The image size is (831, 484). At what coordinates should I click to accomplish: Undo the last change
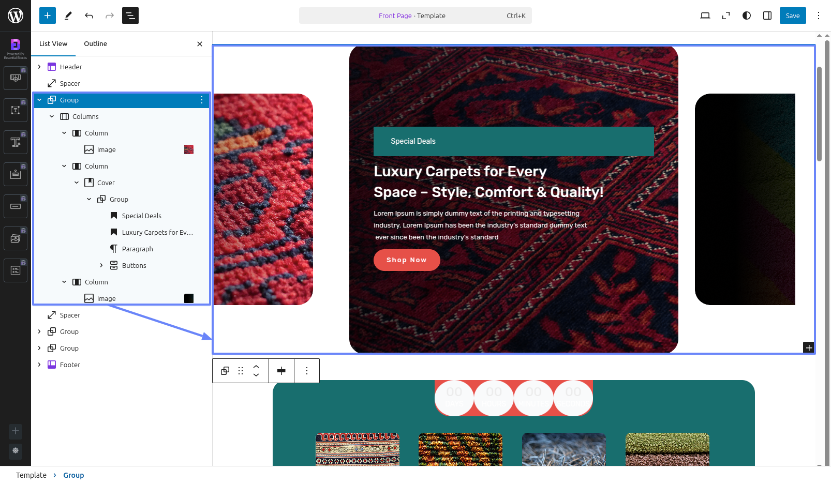89,16
